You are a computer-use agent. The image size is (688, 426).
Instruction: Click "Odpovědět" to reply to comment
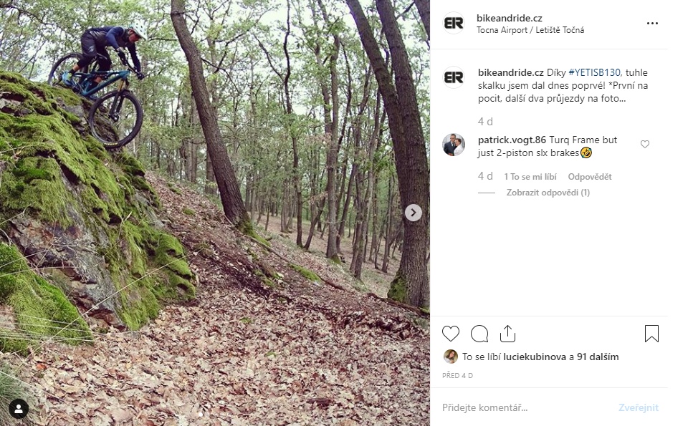click(589, 177)
